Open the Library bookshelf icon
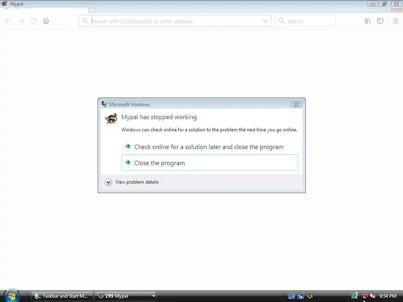403x302 pixels. click(368, 21)
